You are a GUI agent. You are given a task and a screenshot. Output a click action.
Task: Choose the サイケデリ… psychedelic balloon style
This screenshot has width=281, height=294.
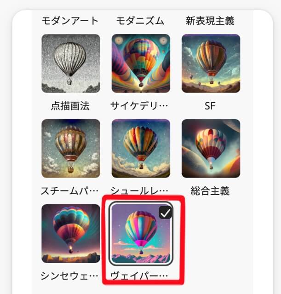click(141, 63)
